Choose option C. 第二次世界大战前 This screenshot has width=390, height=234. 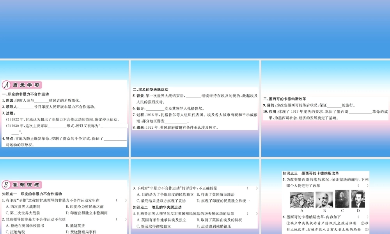coord(23,213)
